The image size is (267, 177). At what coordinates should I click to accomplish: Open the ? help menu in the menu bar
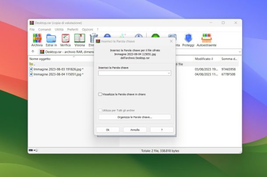tap(98, 29)
